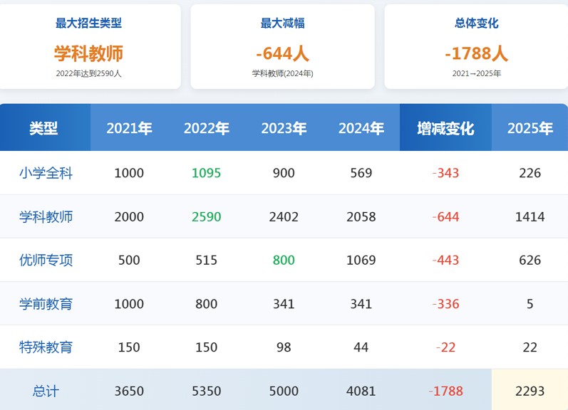Click the 2023年 column header
Viewport: 568px width, 410px height.
coord(284,129)
